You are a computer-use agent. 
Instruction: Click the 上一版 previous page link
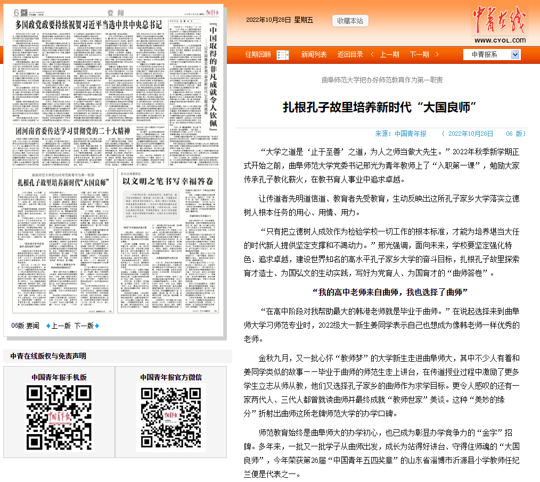tap(61, 326)
